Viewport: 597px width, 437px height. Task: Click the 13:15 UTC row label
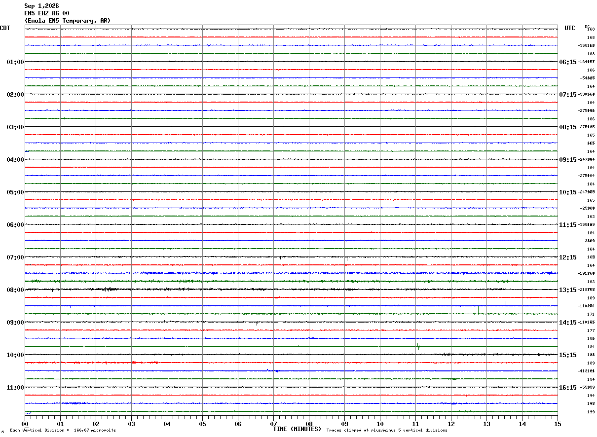point(568,290)
